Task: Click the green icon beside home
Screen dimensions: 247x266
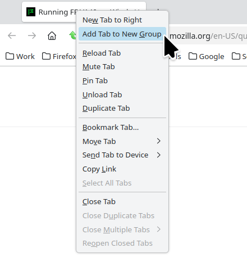Action: coord(72,35)
